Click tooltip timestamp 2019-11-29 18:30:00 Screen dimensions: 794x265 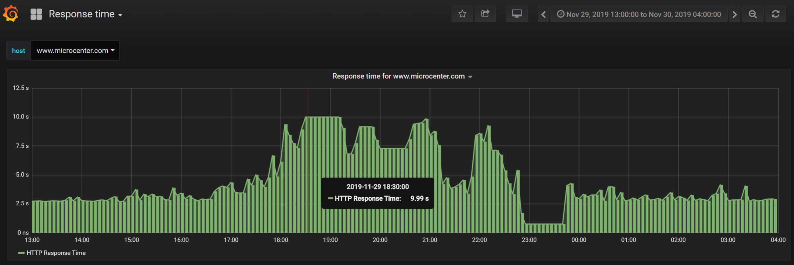pyautogui.click(x=378, y=187)
